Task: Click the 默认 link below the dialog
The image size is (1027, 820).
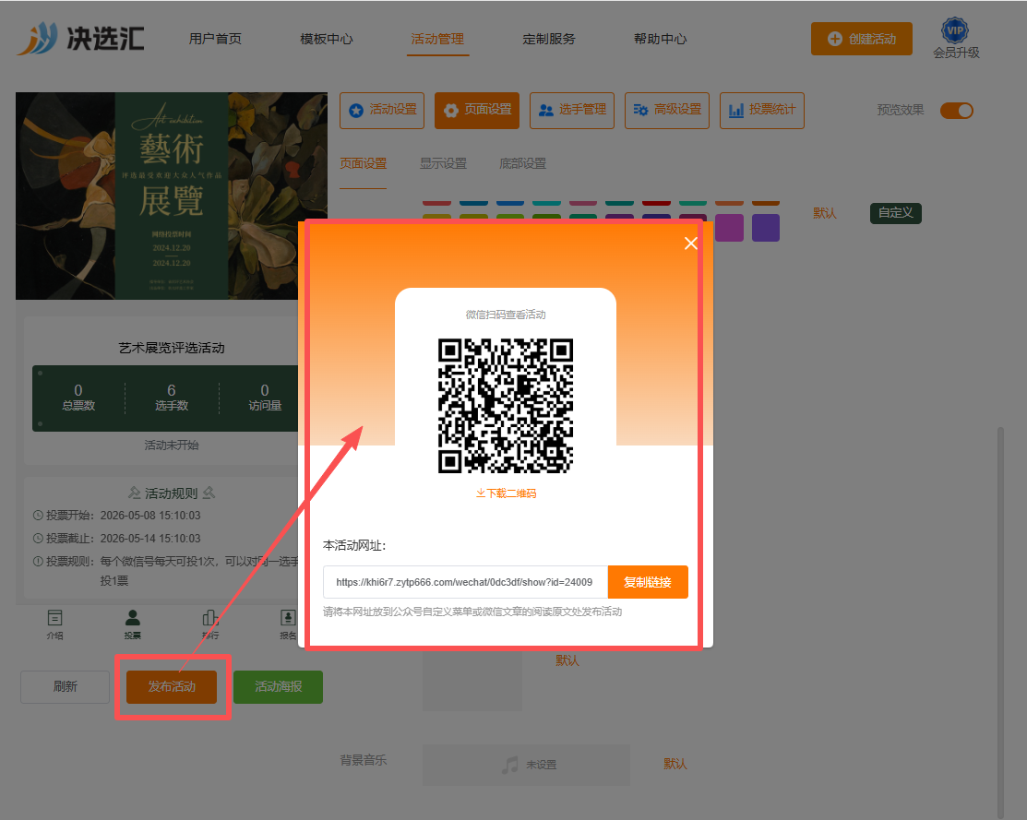Action: (x=567, y=660)
